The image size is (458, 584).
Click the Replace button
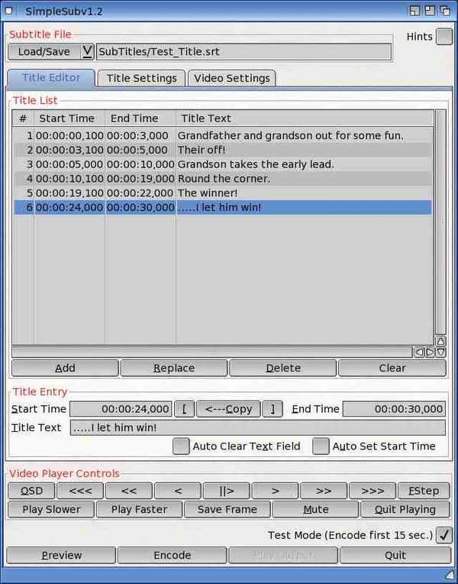tap(174, 368)
